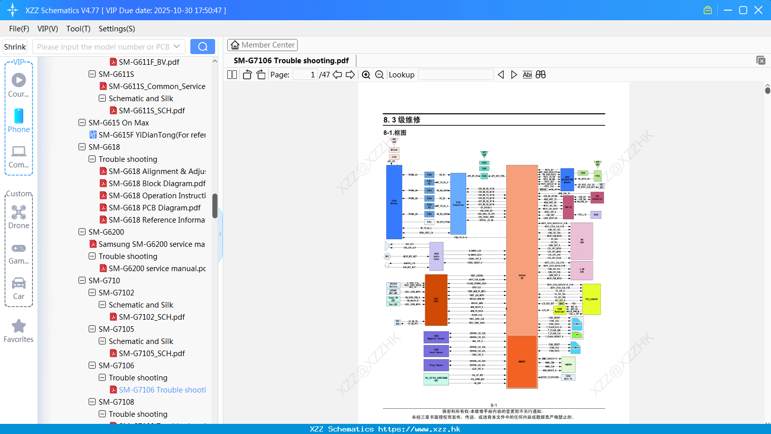The width and height of the screenshot is (771, 434).
Task: Click the Shrink button
Action: [x=15, y=47]
